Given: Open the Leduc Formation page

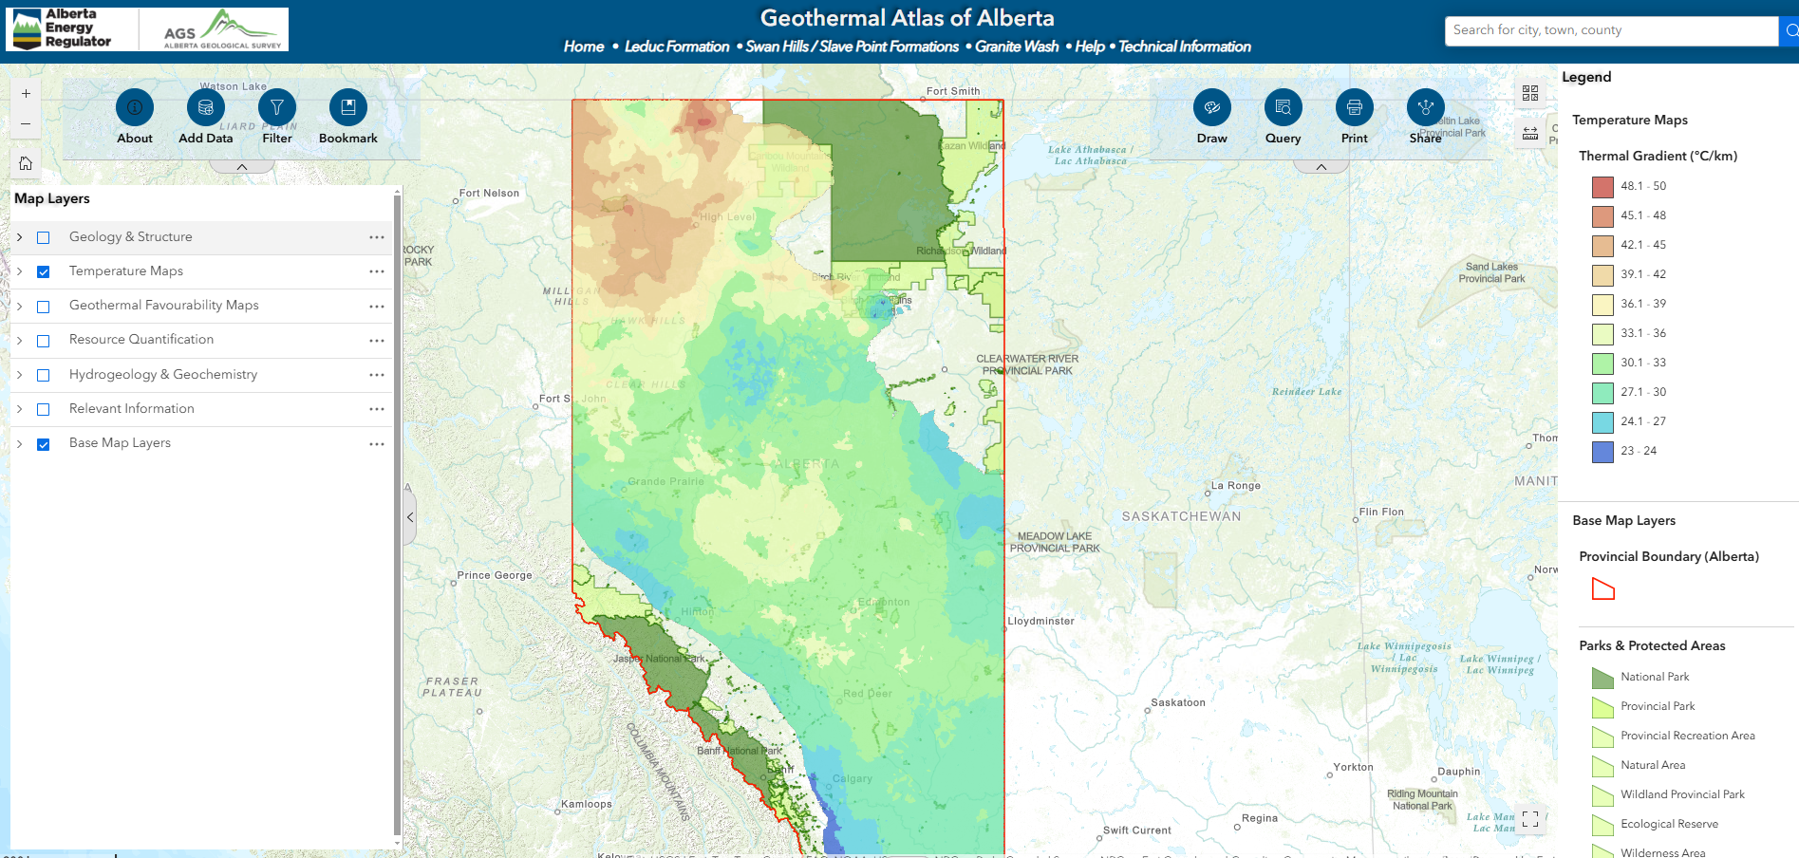Looking at the screenshot, I should [678, 46].
